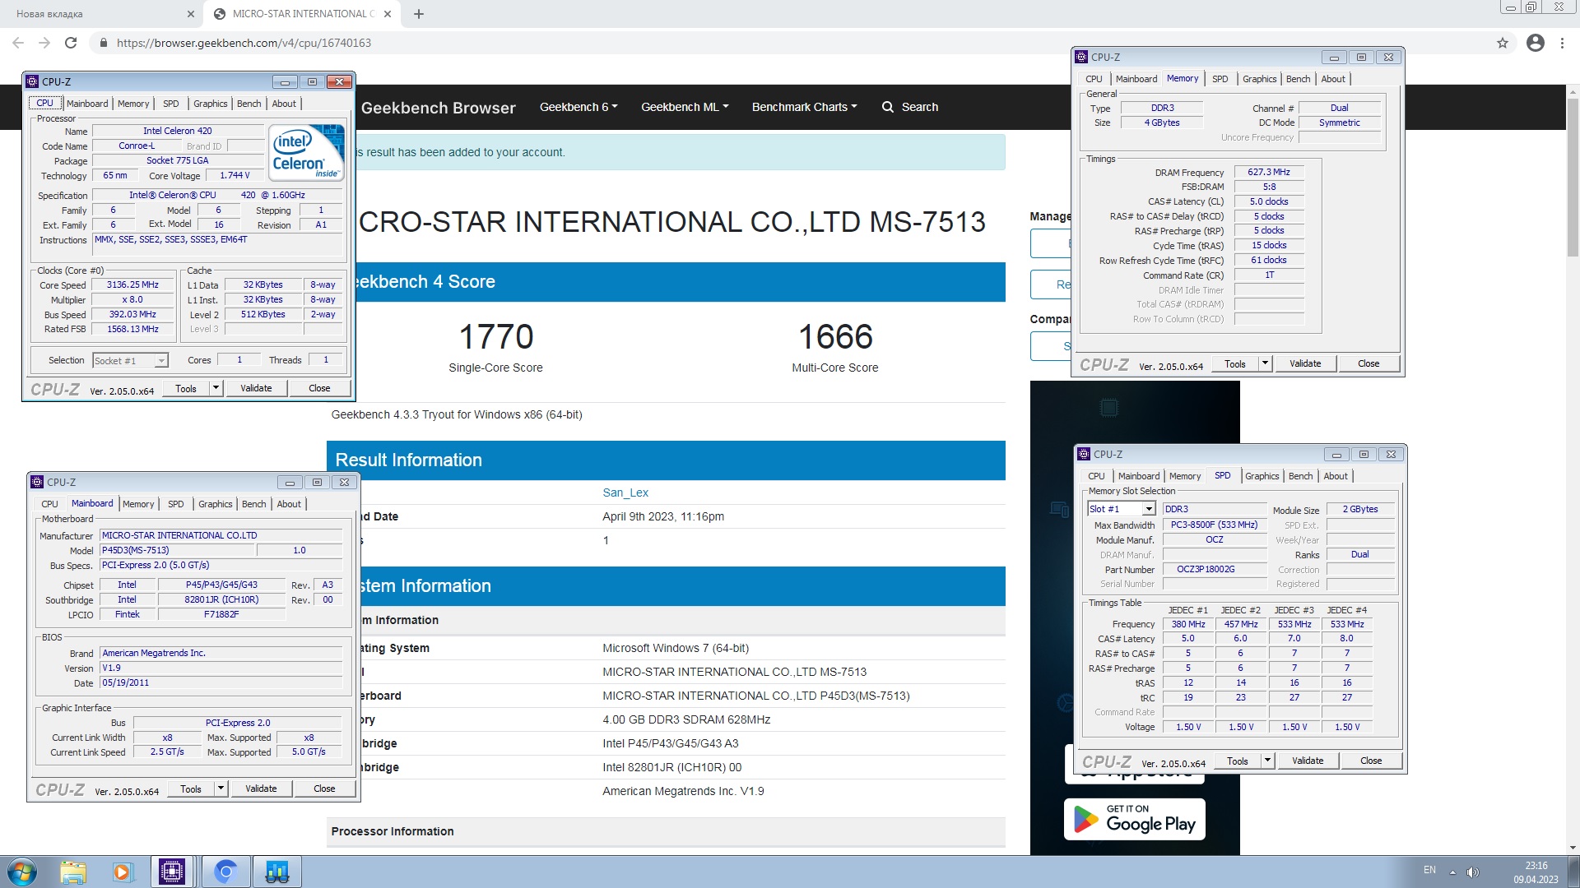Click Validate in the Mainboard window
Screen dimensions: 1580x888
click(x=261, y=789)
